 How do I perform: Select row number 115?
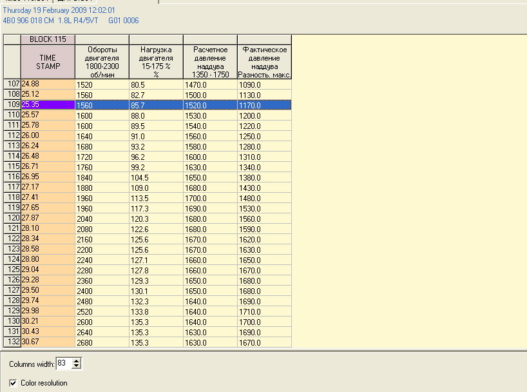[x=12, y=166]
